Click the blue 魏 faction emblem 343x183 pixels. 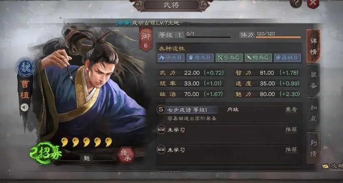[25, 67]
